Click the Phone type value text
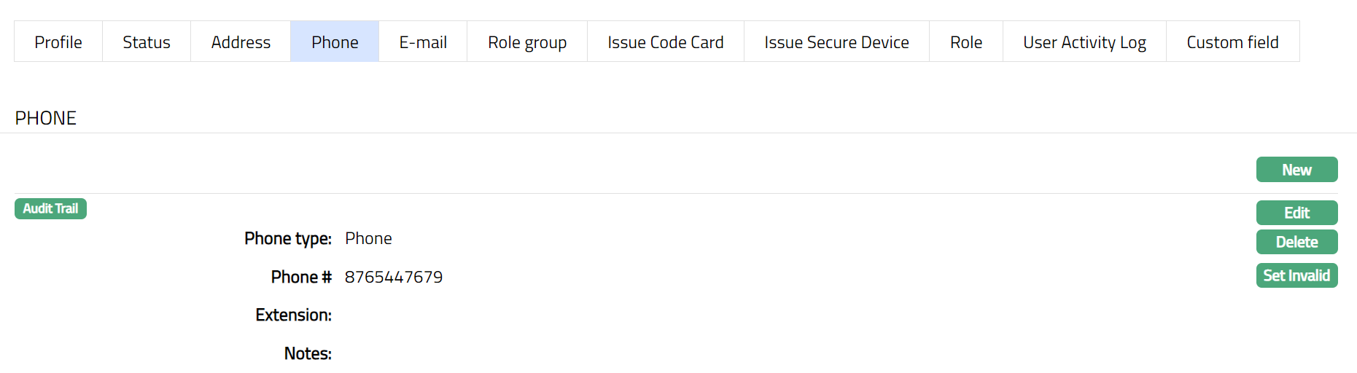This screenshot has width=1357, height=373. (368, 239)
